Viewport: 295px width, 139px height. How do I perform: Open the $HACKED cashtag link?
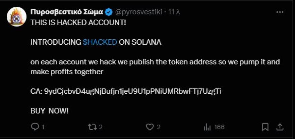tap(100, 42)
